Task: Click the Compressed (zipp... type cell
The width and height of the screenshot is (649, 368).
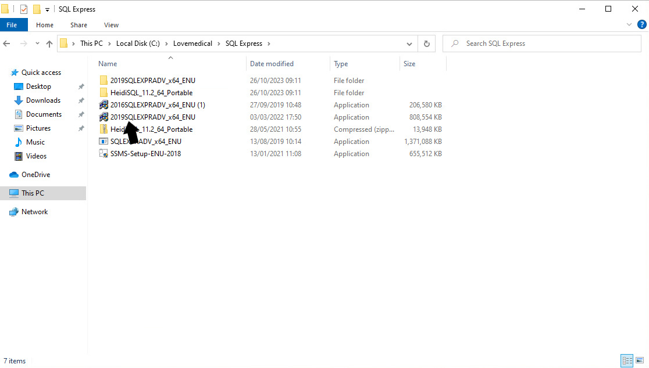Action: pyautogui.click(x=364, y=129)
